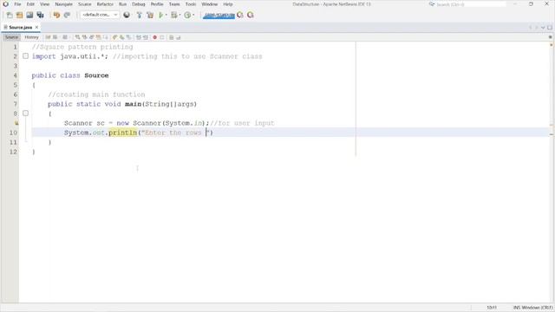Screen dimensions: 555x312
Task: Click the Save All toolbar icon
Action: coord(40,15)
